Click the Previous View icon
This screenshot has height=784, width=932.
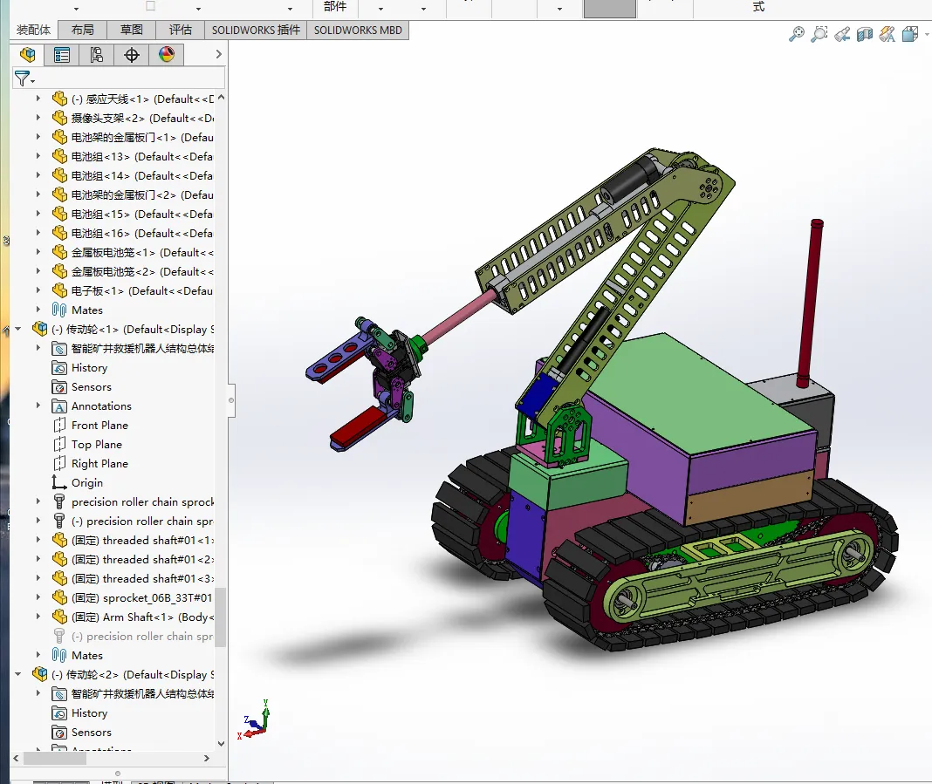coord(842,34)
